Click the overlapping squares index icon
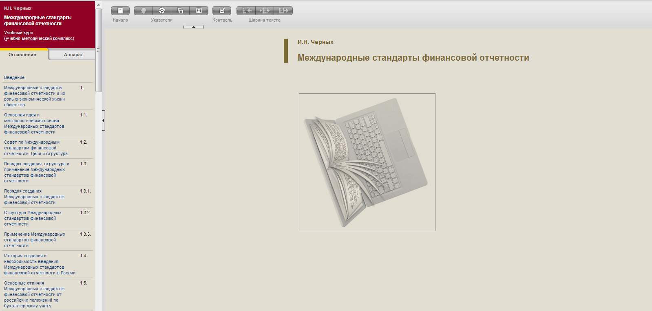Screen dimensions: 652x311 pos(180,11)
